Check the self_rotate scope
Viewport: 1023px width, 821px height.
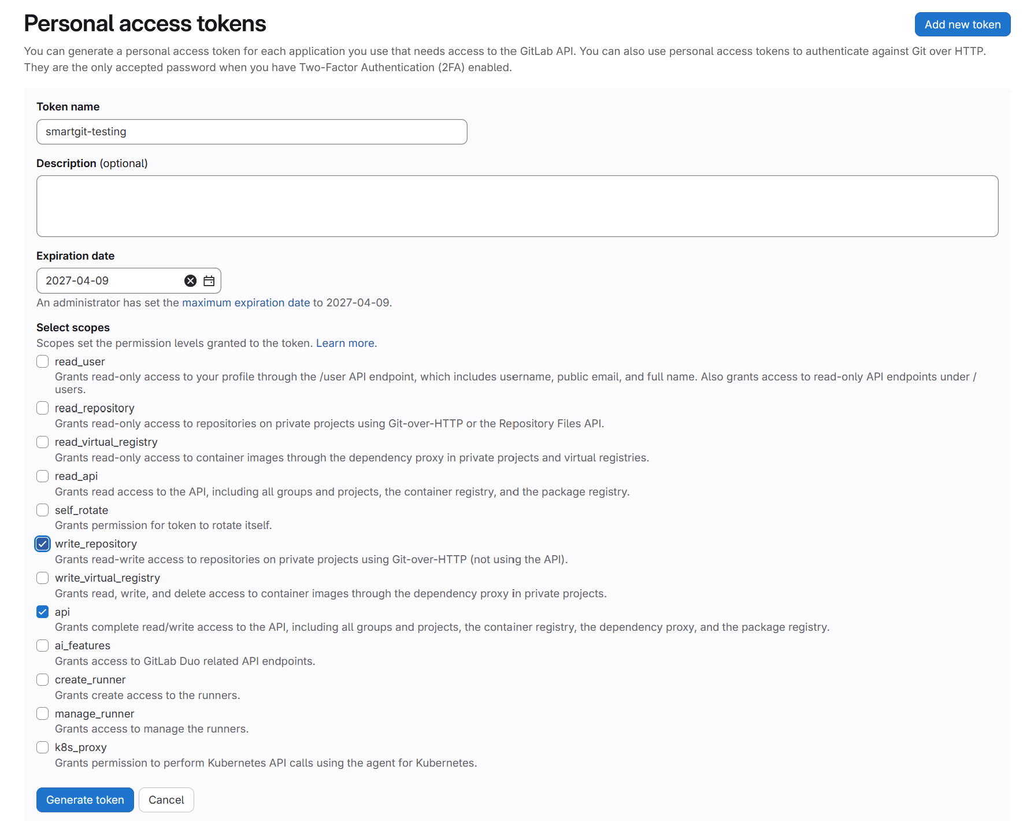[x=42, y=510]
